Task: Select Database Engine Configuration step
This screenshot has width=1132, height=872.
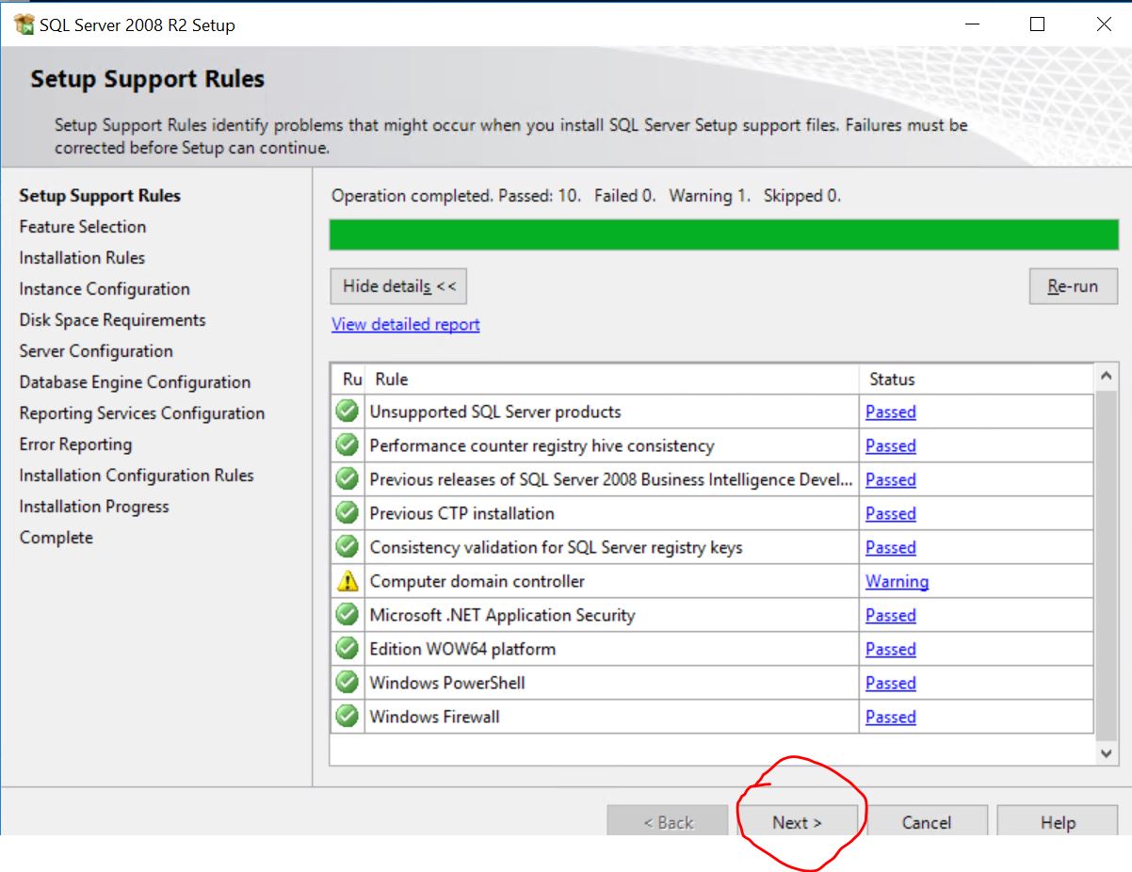Action: point(135,382)
